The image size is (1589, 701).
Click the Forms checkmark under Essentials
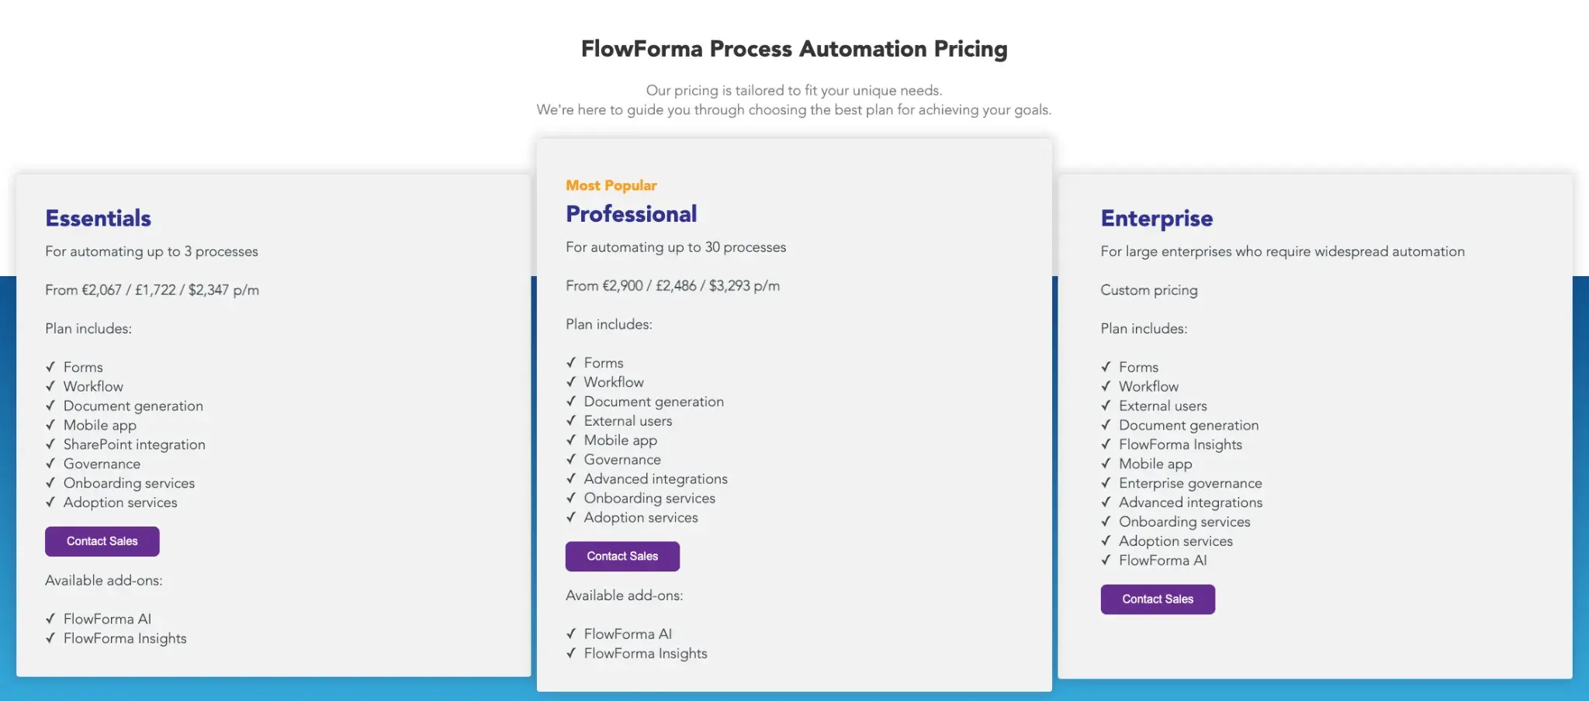pos(51,367)
